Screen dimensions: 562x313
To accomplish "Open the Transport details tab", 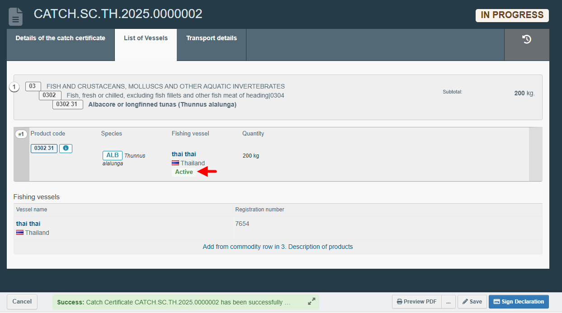I will point(211,38).
